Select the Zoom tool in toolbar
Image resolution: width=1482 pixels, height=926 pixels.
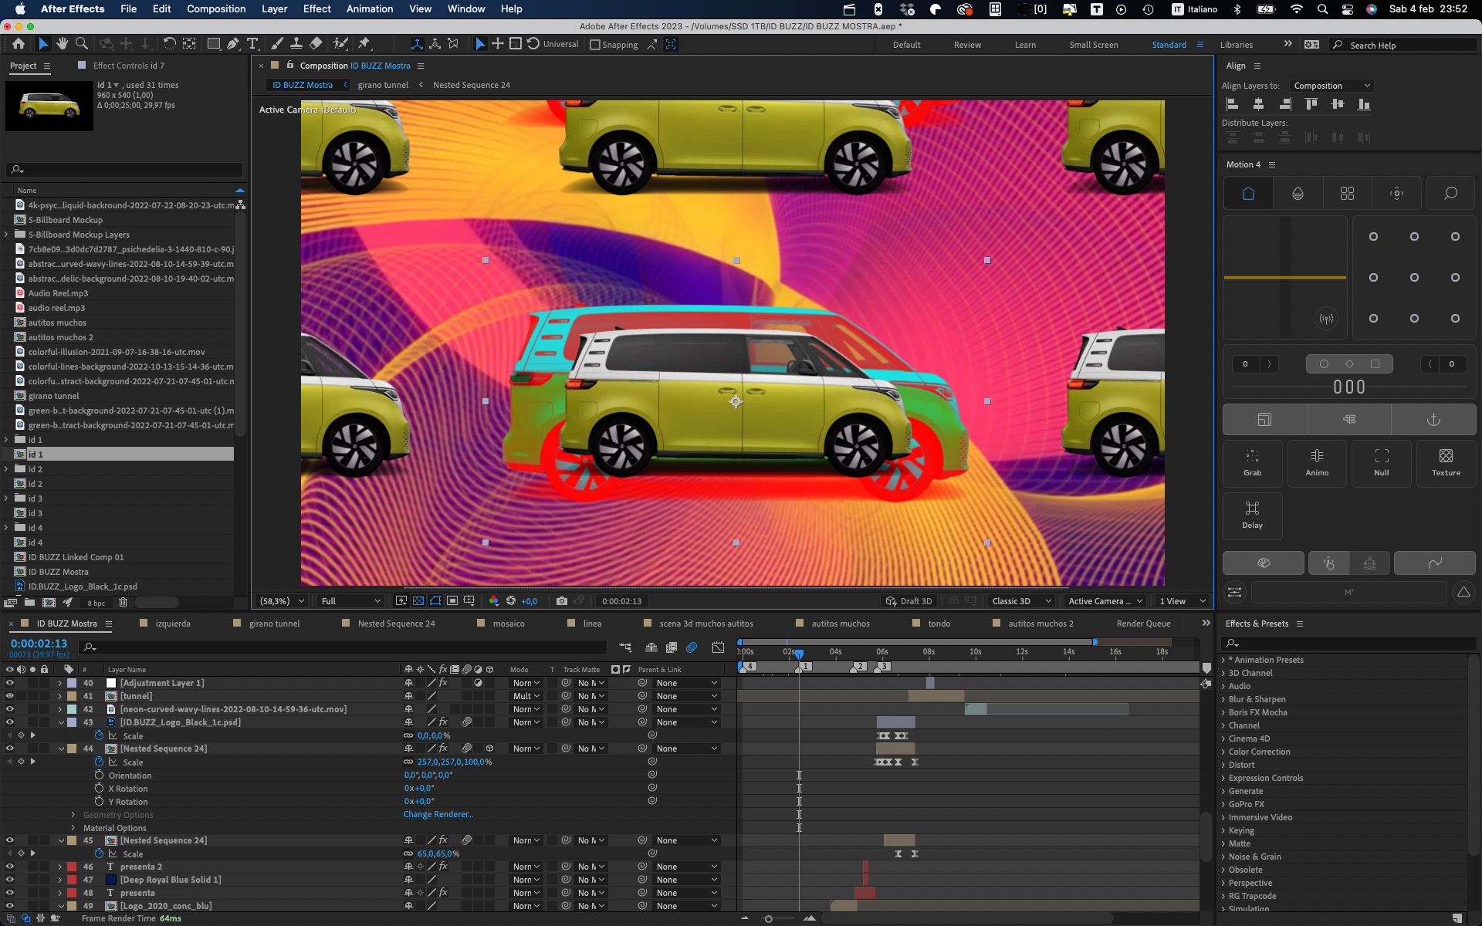(82, 44)
